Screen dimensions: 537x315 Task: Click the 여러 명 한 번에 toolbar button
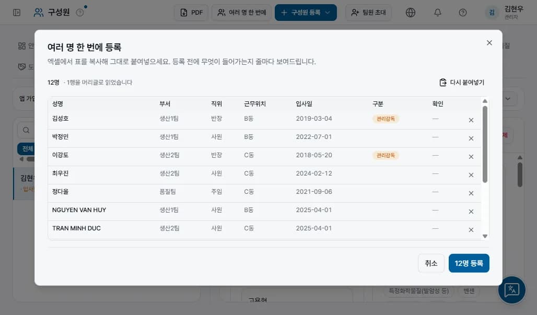pos(242,13)
